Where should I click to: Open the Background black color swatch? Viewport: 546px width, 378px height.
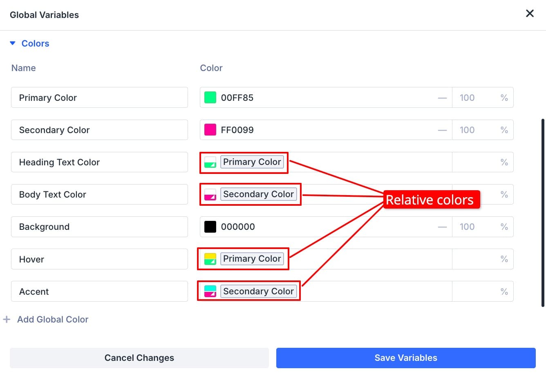(210, 227)
